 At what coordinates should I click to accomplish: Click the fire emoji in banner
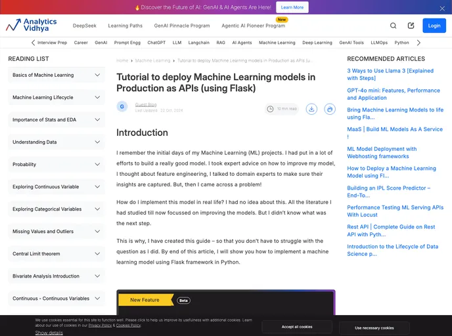click(x=137, y=7)
